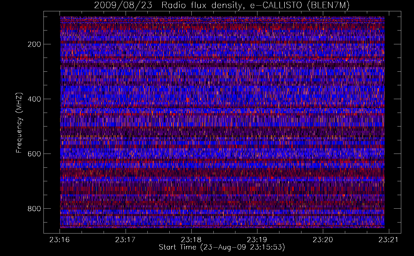The height and width of the screenshot is (256, 414).
Task: Click the radio flux spectrogram image
Action: pyautogui.click(x=222, y=122)
